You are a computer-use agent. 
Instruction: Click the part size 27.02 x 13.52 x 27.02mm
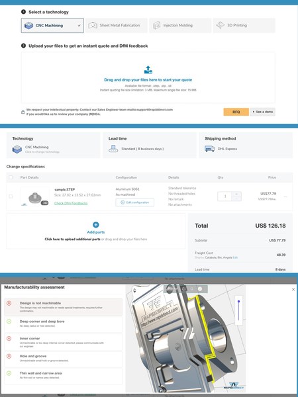pyautogui.click(x=77, y=195)
